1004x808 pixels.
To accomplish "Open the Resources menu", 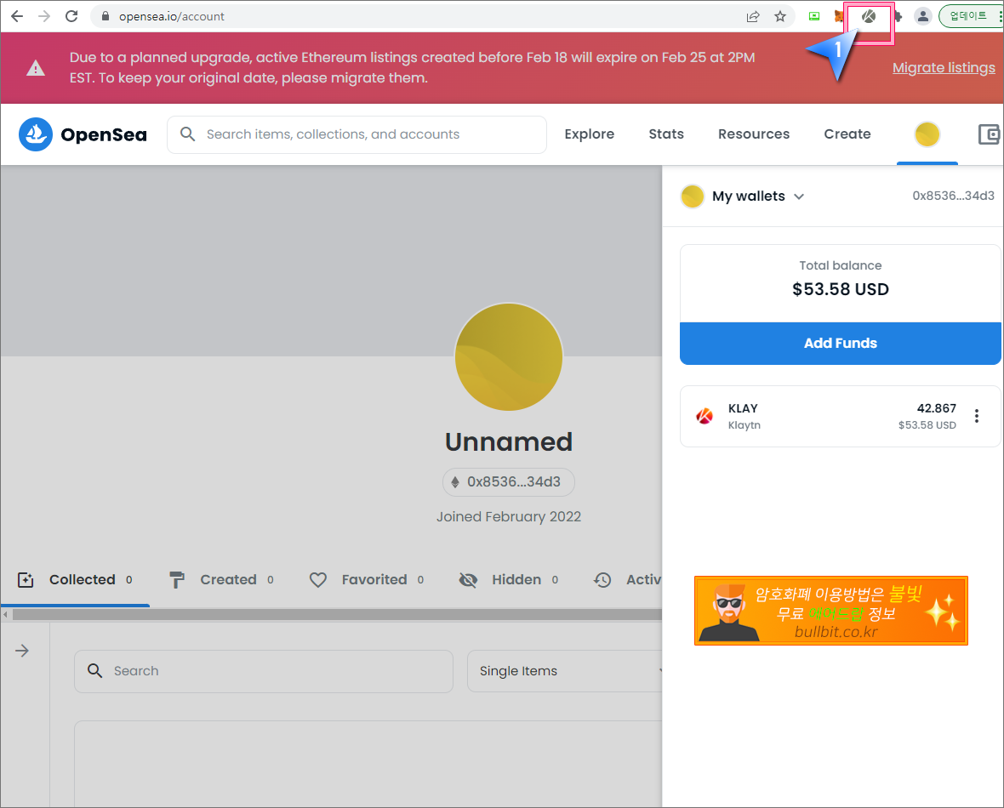I will (x=754, y=134).
